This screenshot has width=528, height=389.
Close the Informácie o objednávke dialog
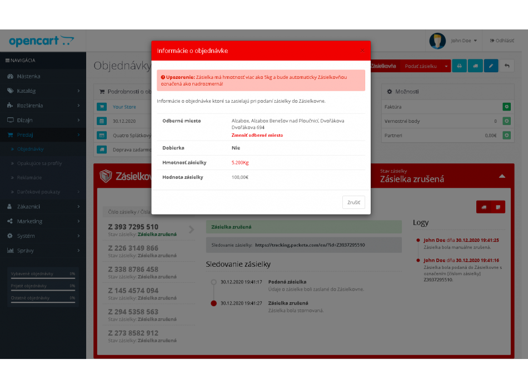362,51
